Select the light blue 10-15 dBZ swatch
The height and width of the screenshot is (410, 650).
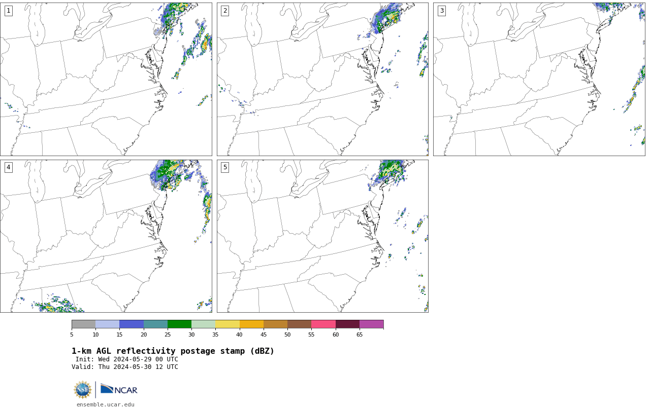[x=107, y=324]
